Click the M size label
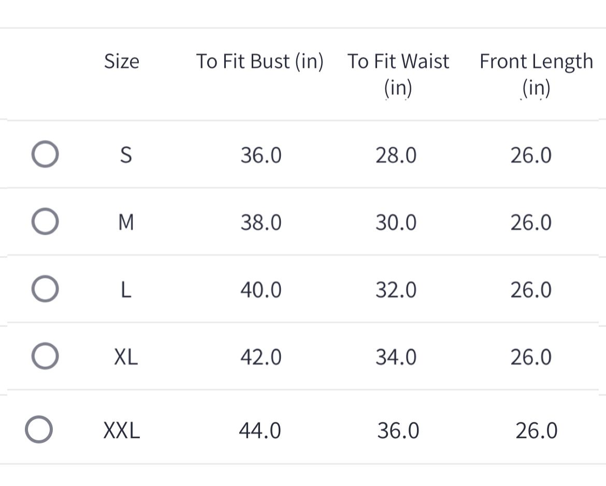606x486 pixels. pos(126,223)
